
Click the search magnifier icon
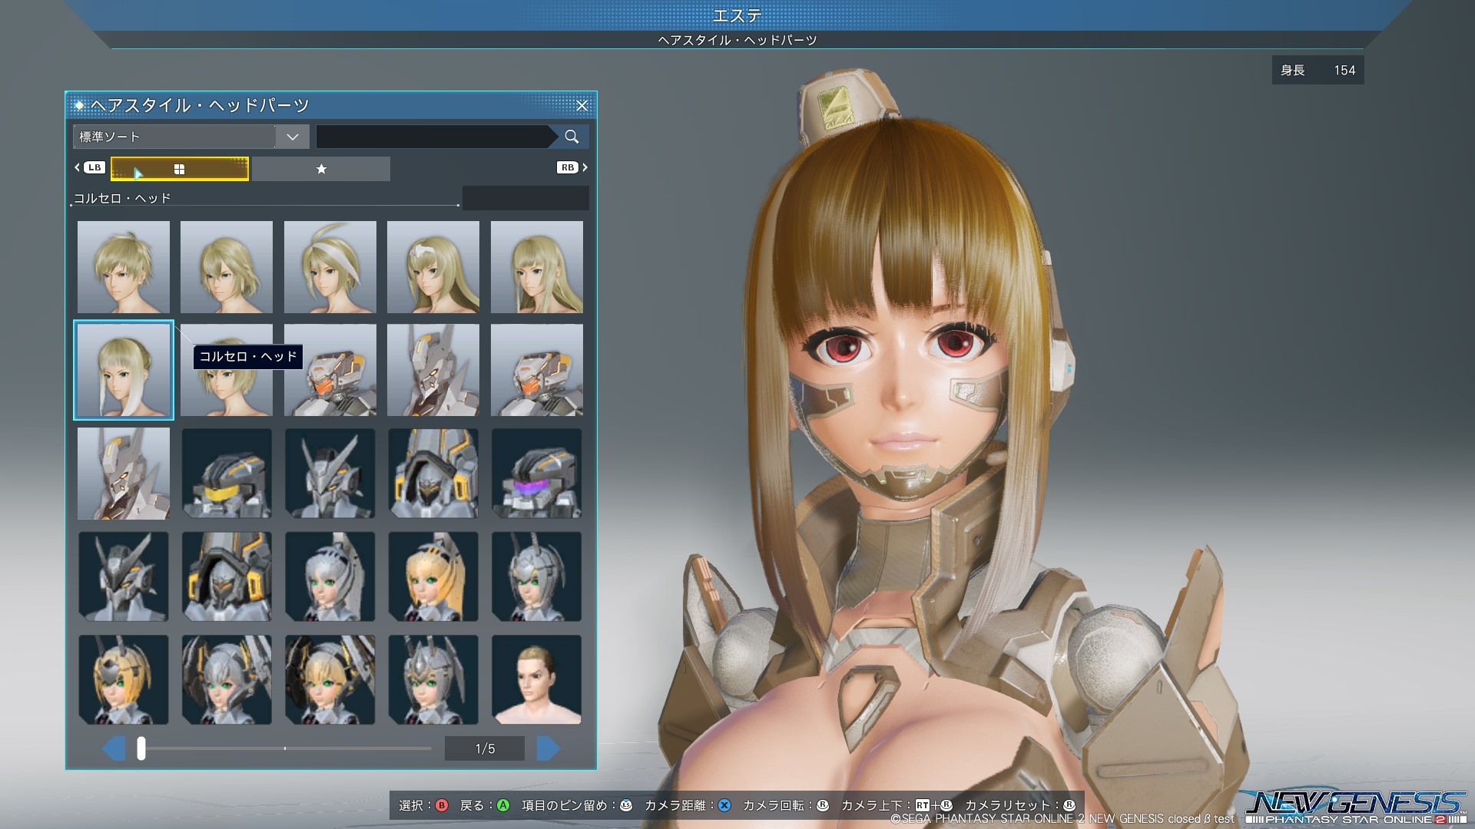click(x=572, y=137)
